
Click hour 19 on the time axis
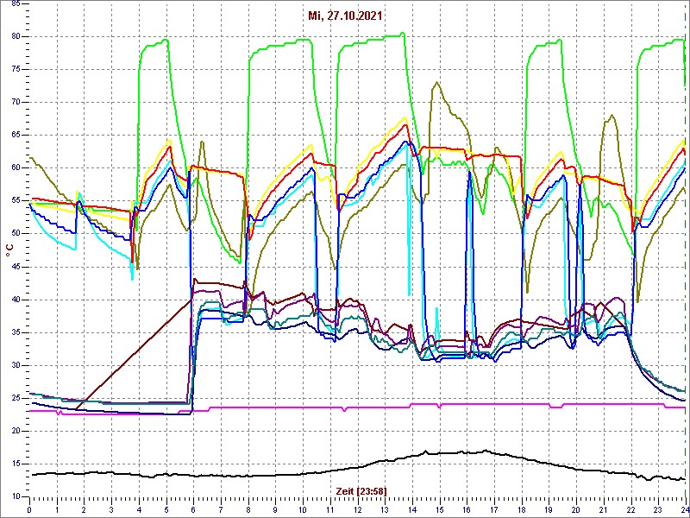(x=549, y=508)
